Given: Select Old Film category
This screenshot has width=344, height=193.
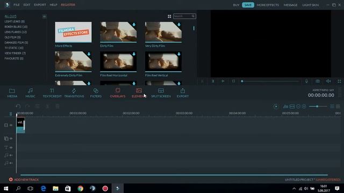Looking at the screenshot, I should (x=12, y=37).
